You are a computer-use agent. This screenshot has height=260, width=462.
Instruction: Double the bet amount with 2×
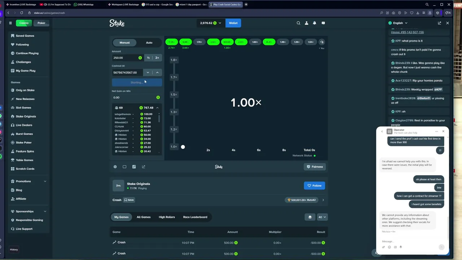[157, 58]
